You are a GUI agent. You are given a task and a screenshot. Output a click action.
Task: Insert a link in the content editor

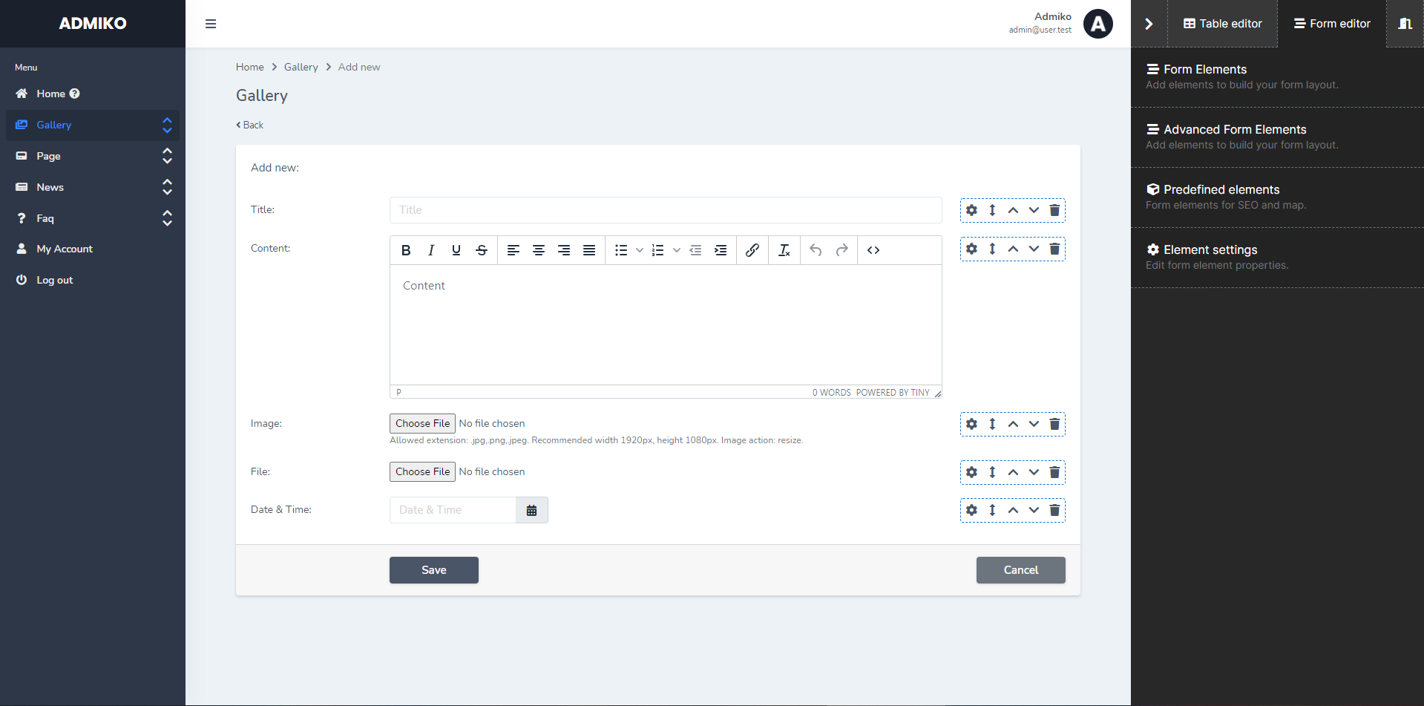(752, 250)
